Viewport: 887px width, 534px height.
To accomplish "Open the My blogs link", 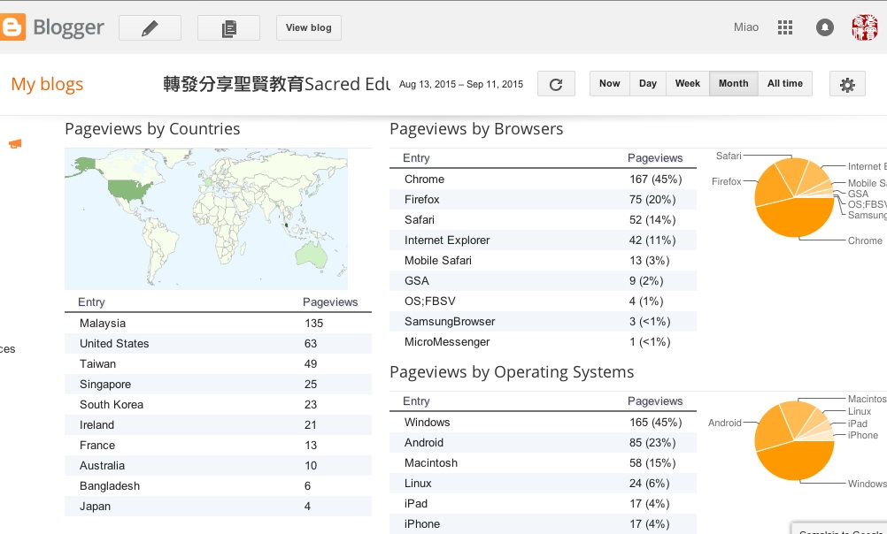I will coord(47,84).
